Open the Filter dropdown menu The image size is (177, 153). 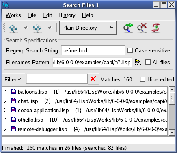[13, 79]
